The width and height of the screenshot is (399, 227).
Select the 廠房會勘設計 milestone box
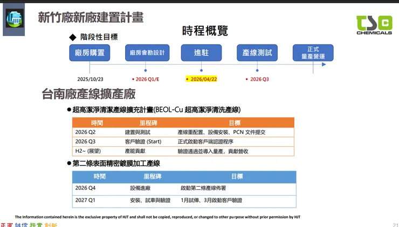(x=147, y=53)
